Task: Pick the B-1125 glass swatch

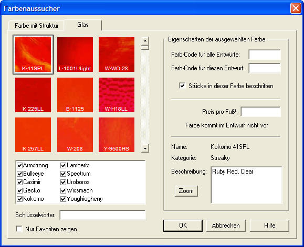Action: (x=75, y=95)
